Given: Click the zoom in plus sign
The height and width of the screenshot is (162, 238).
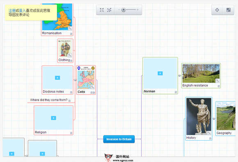Looking at the screenshot, I should click(x=137, y=10).
